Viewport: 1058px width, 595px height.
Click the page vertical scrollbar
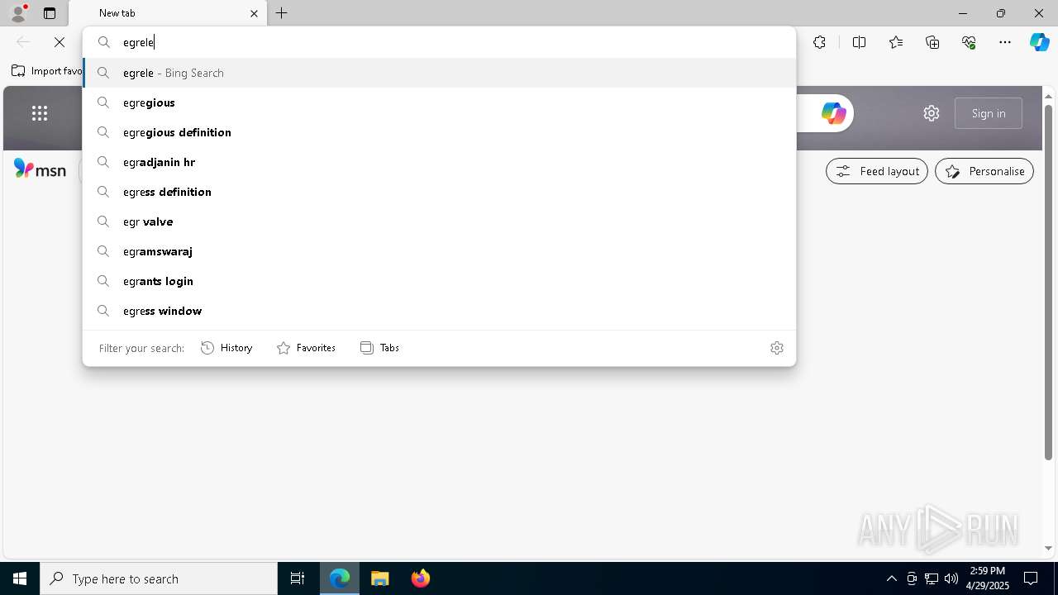pos(1048,281)
